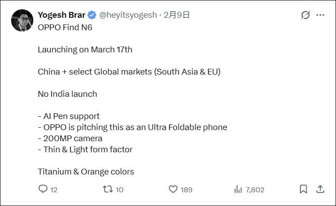Click the "OPPO Find N6" post text
This screenshot has height=206, width=336.
65,27
